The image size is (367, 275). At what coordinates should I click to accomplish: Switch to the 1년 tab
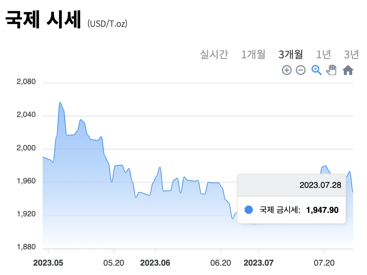[x=324, y=55]
